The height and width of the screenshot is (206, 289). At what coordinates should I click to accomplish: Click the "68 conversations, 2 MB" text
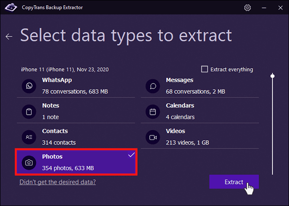196,92
